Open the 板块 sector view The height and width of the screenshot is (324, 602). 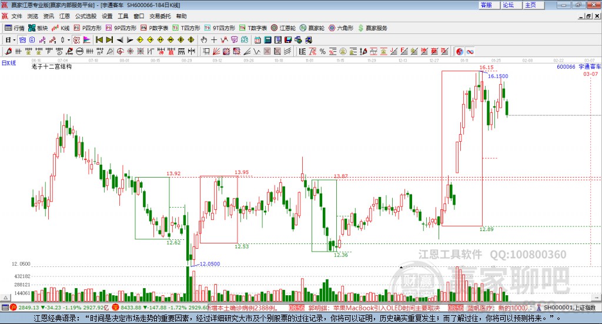pyautogui.click(x=38, y=28)
